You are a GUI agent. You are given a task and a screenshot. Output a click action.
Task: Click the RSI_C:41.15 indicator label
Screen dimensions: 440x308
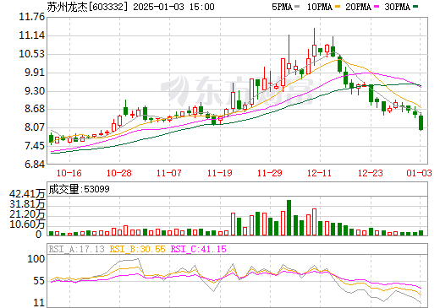coord(199,249)
